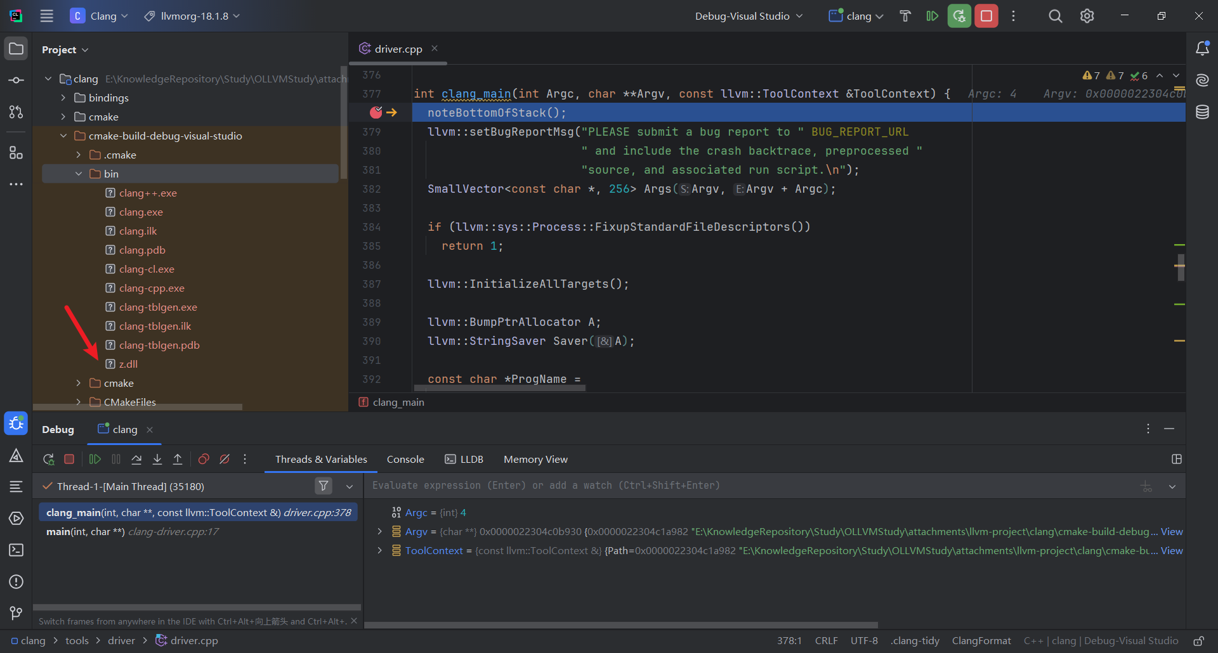Click the Build hammer icon

click(905, 16)
